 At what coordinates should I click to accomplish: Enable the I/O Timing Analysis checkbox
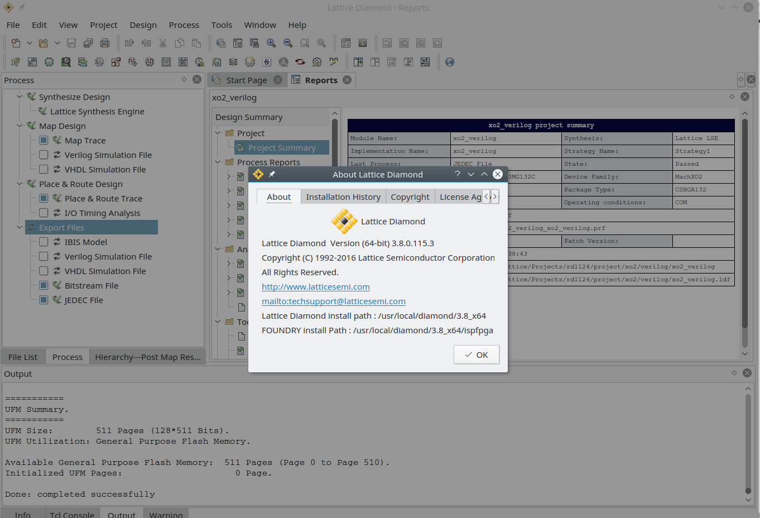click(44, 213)
